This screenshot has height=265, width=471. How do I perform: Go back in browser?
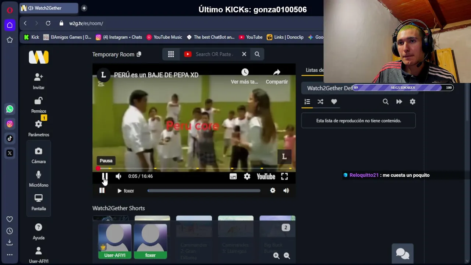click(25, 23)
